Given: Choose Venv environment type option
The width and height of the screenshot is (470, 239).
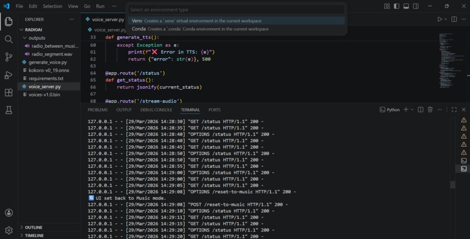Looking at the screenshot, I should (236, 20).
